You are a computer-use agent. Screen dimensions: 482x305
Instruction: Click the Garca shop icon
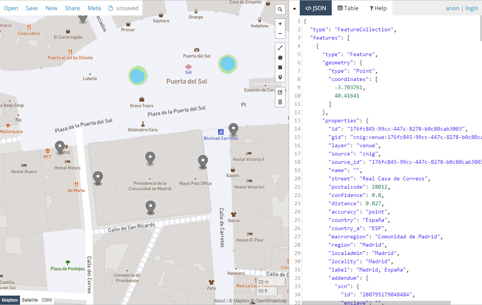(233, 214)
